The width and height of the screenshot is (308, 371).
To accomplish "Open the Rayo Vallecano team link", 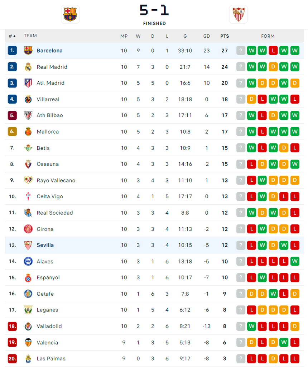I will pos(56,180).
